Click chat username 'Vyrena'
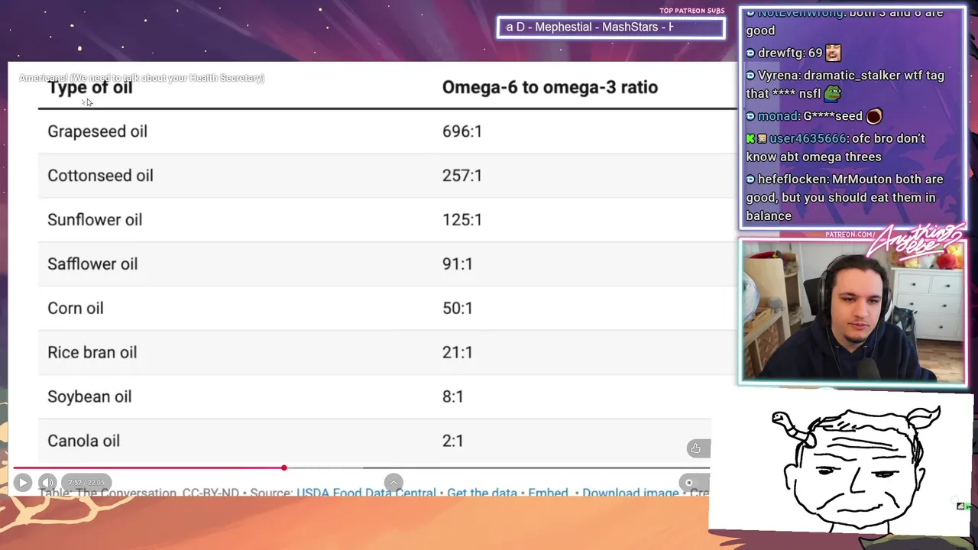The image size is (978, 550). 779,76
